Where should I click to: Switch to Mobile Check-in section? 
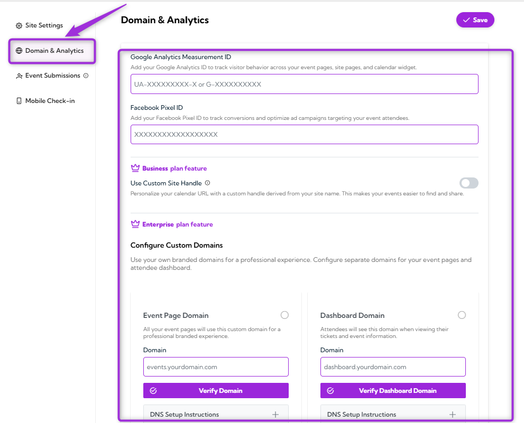click(x=49, y=100)
